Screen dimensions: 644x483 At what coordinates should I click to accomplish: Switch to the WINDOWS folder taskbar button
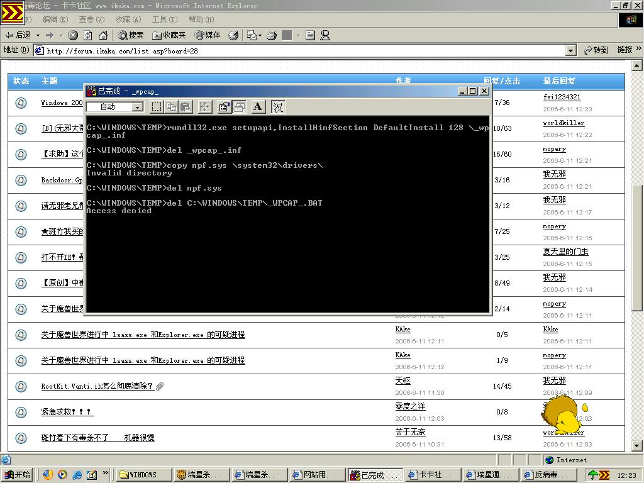[144, 475]
